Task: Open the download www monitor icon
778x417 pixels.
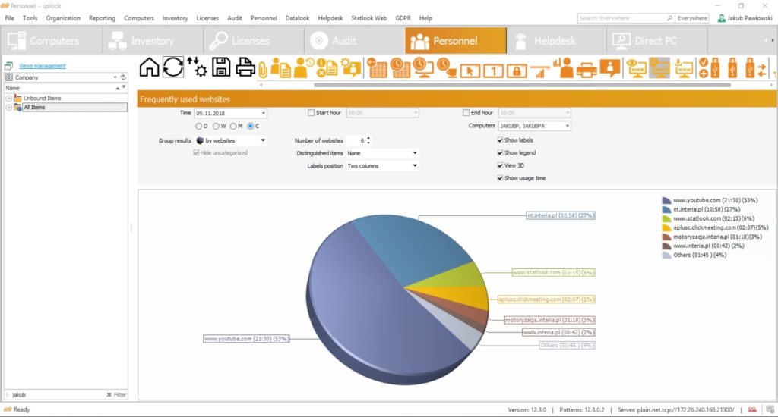Action: point(683,67)
